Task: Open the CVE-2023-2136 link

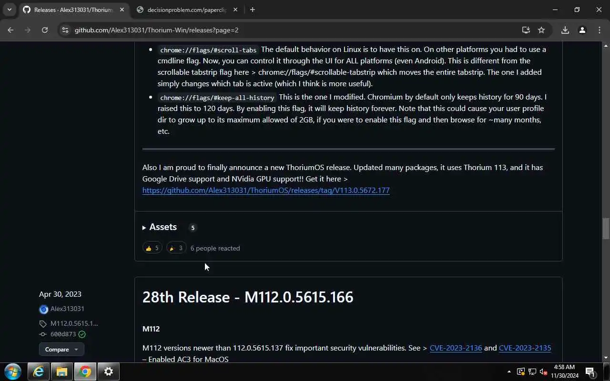Action: (x=456, y=348)
